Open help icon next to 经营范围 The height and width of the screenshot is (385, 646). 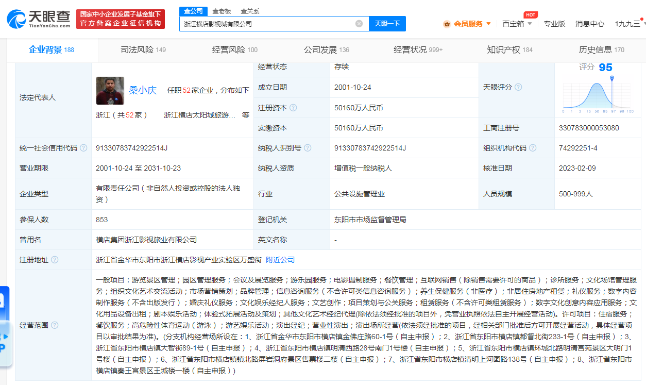point(55,325)
